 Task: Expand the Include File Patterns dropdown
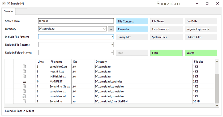[x=112, y=37]
